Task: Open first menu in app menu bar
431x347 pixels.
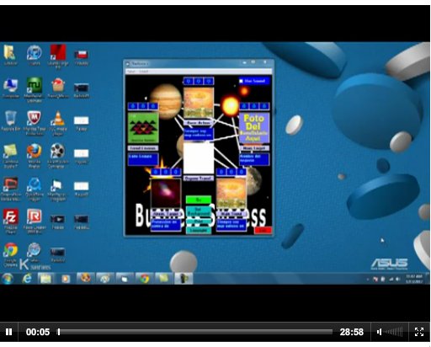Action: [x=131, y=72]
